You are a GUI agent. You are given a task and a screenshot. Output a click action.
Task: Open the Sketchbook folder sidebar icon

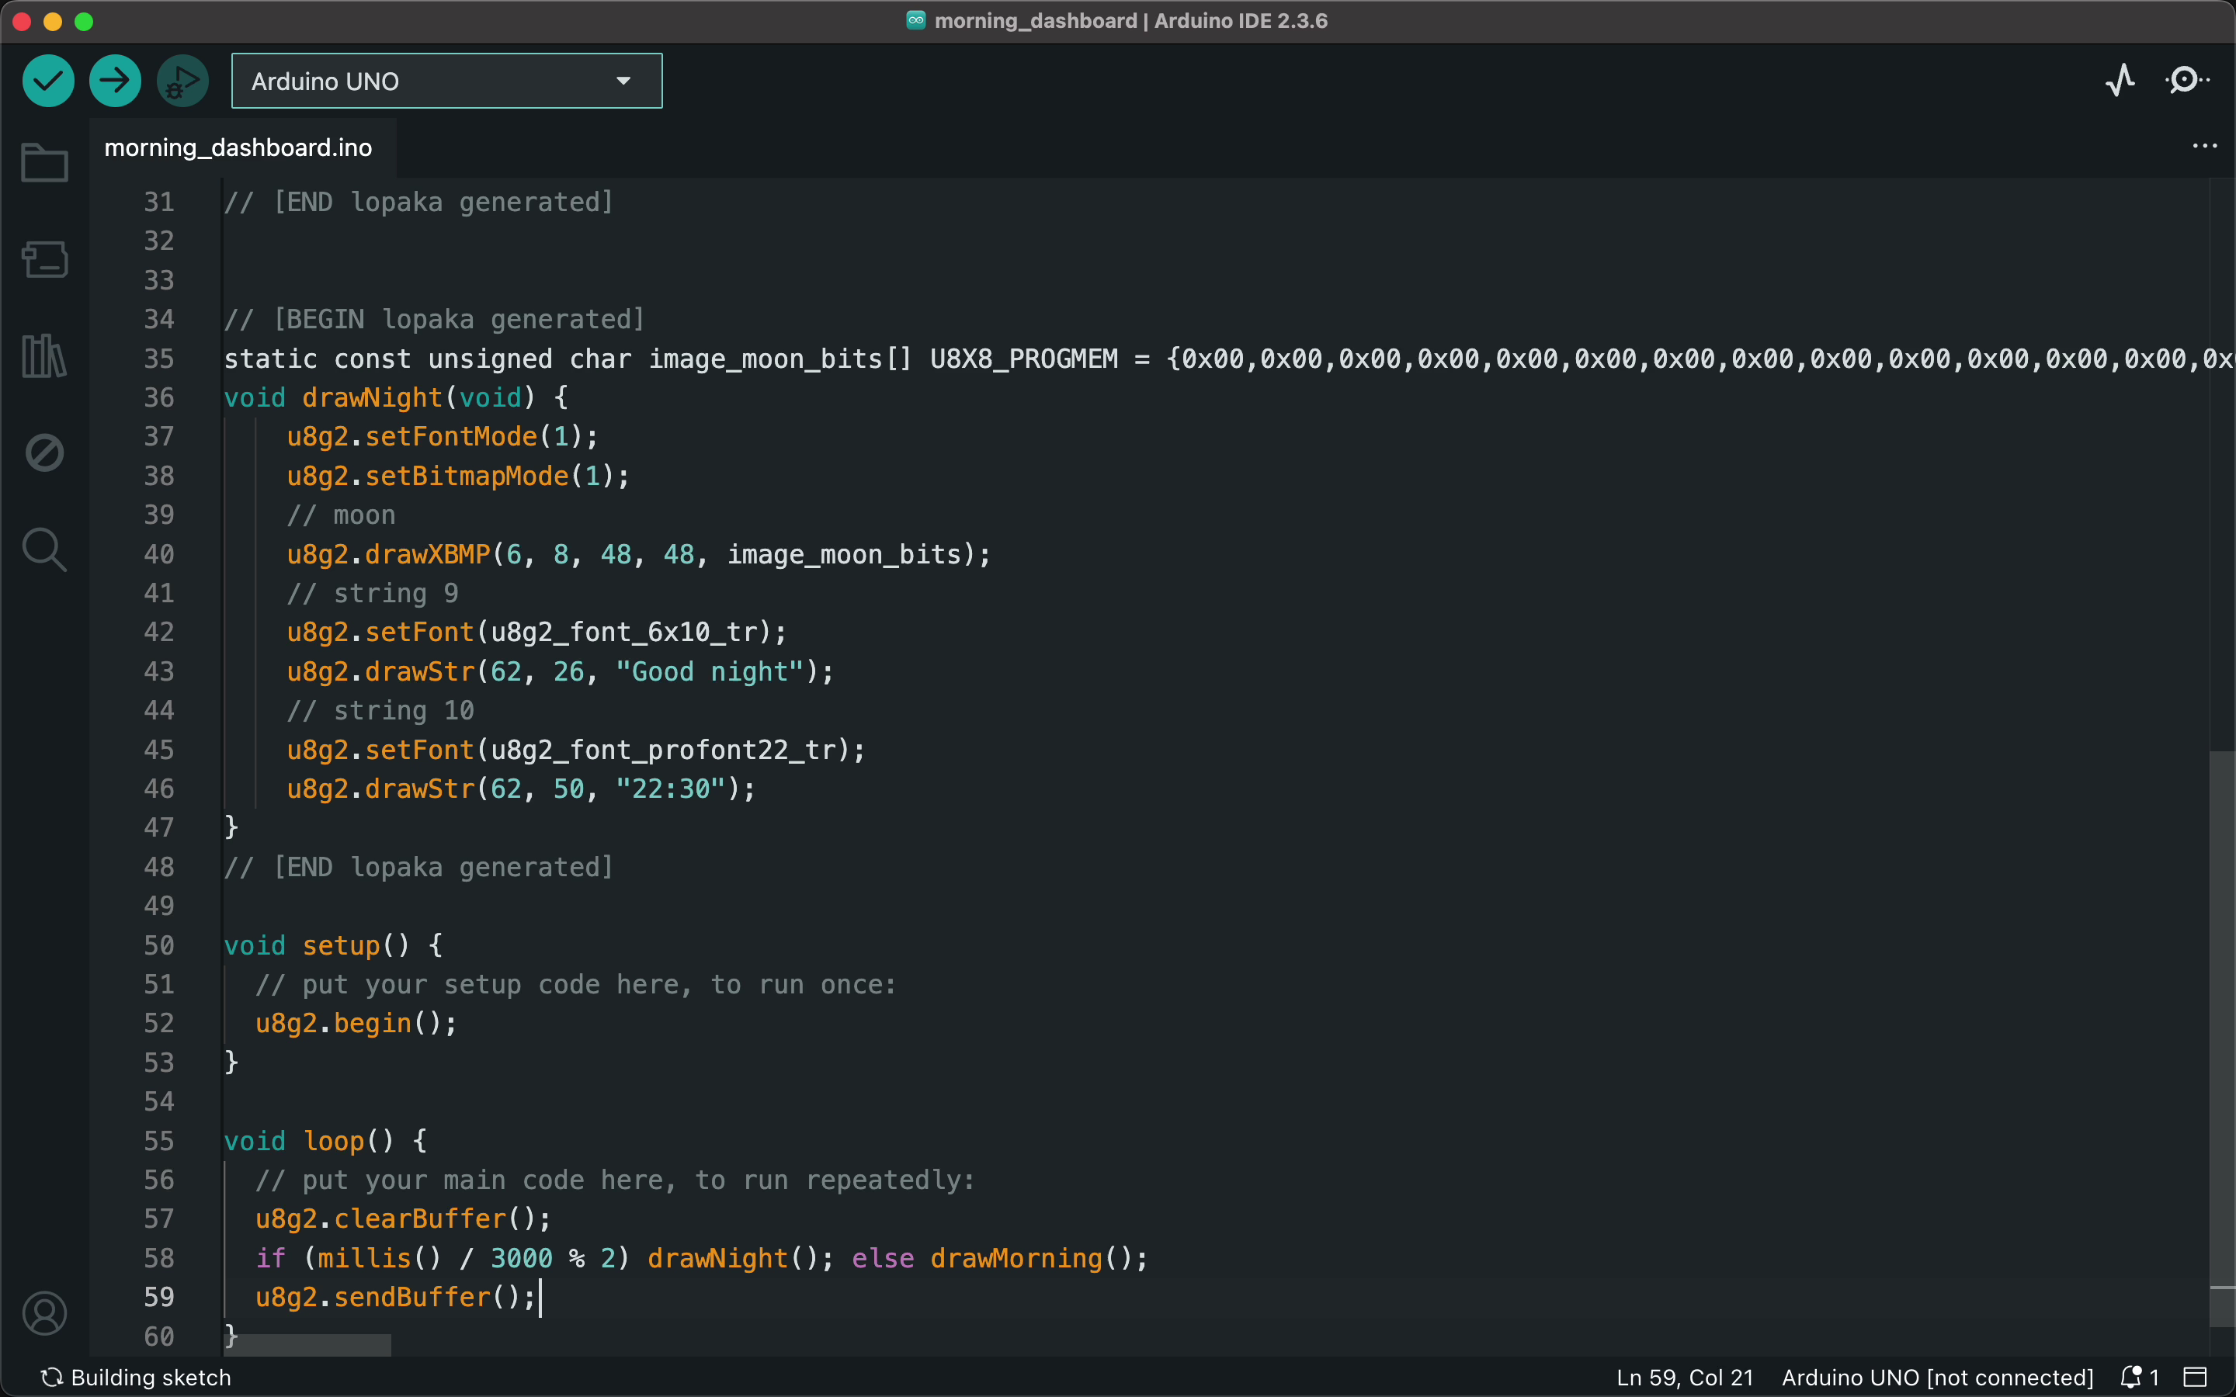(44, 163)
